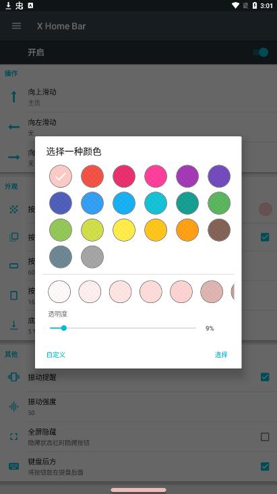Tap the swipe-up arrow icon
The width and height of the screenshot is (277, 494).
[x=14, y=97]
